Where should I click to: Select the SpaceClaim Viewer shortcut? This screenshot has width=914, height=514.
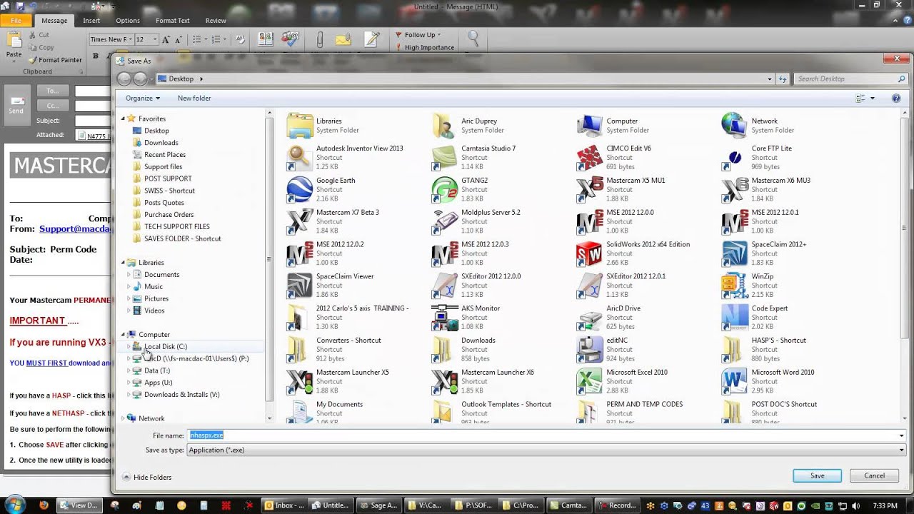(x=331, y=286)
